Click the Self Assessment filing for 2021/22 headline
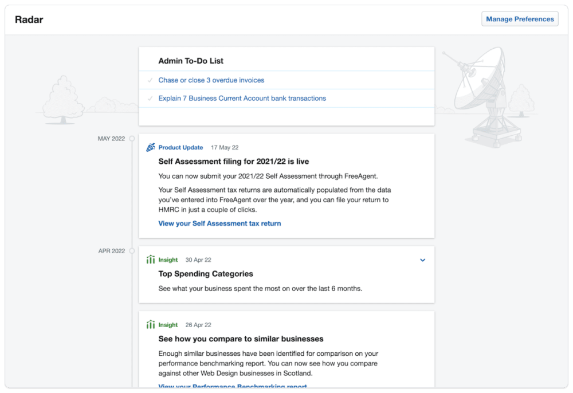The width and height of the screenshot is (573, 393). coord(234,162)
